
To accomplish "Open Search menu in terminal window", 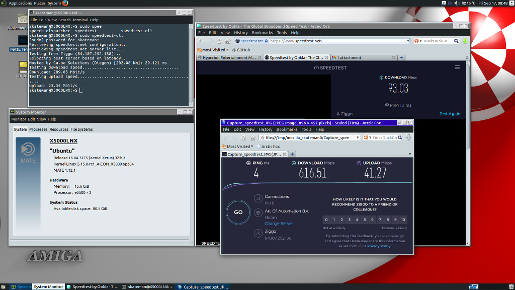I will 64,20.
